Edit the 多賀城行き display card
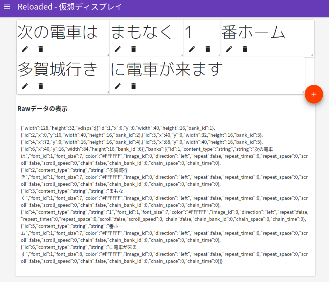This screenshot has width=329, height=282. point(25,86)
